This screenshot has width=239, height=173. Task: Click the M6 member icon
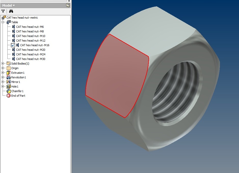tap(14, 27)
